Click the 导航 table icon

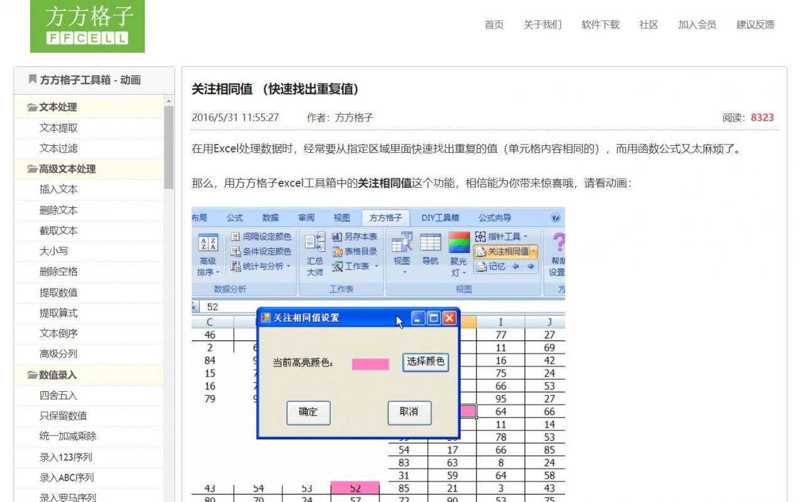(x=430, y=242)
